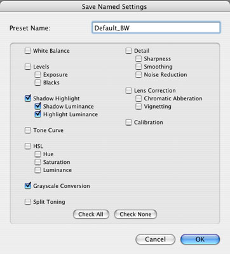
Task: Confirm with the OK button
Action: click(x=200, y=239)
